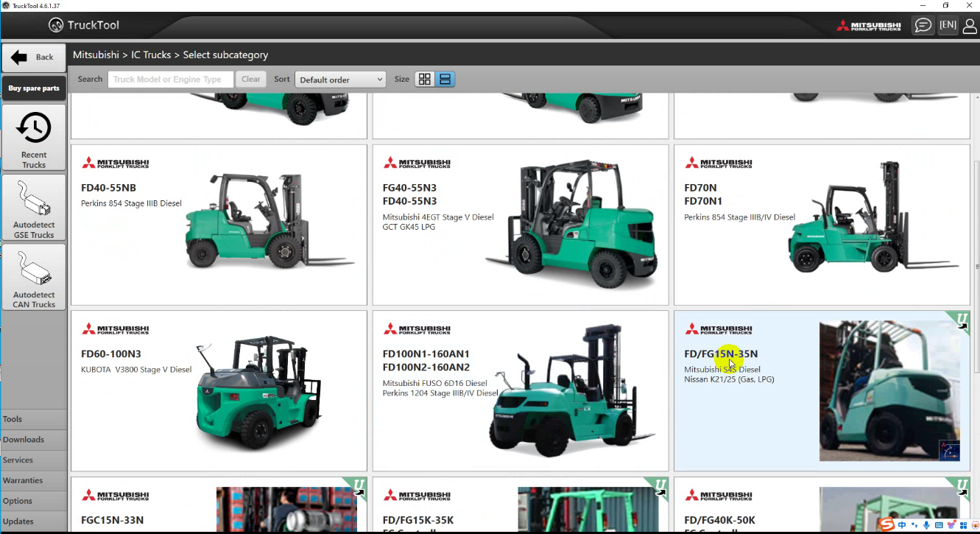Click the TruckTool logo in header
980x534 pixels.
coord(84,25)
